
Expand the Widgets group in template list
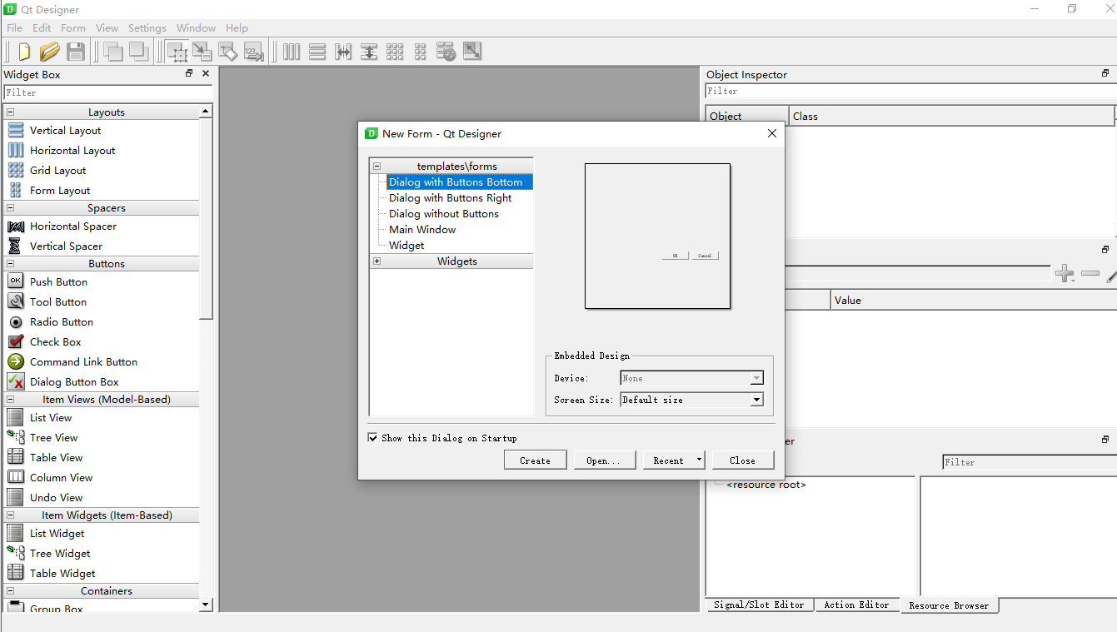click(x=376, y=261)
